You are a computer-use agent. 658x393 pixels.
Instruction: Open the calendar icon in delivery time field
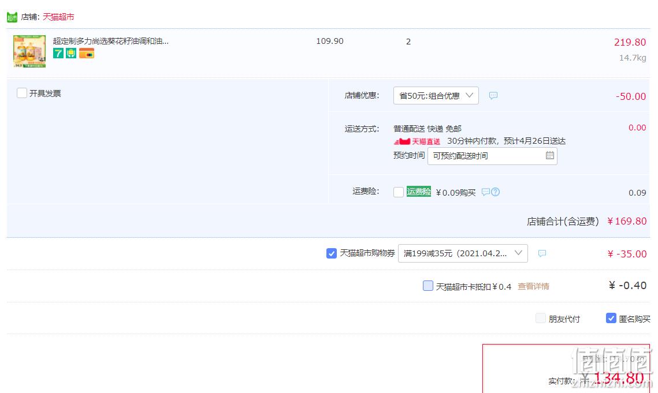(x=550, y=156)
